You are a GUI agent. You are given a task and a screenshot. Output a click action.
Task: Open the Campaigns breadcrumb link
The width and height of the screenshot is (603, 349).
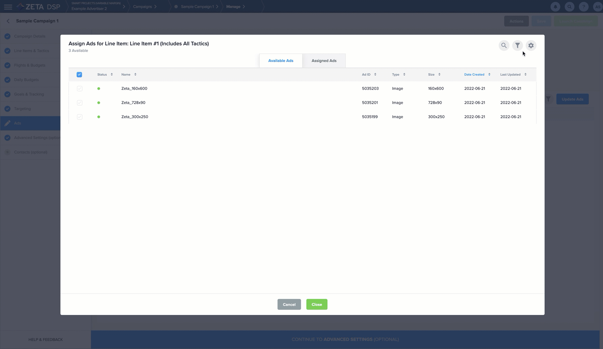pyautogui.click(x=142, y=7)
